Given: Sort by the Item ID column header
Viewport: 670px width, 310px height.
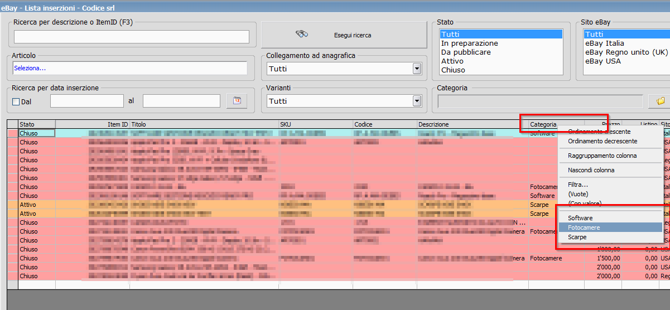Looking at the screenshot, I should point(93,124).
